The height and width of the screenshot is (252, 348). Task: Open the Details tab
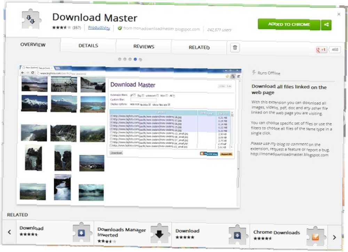pos(88,46)
